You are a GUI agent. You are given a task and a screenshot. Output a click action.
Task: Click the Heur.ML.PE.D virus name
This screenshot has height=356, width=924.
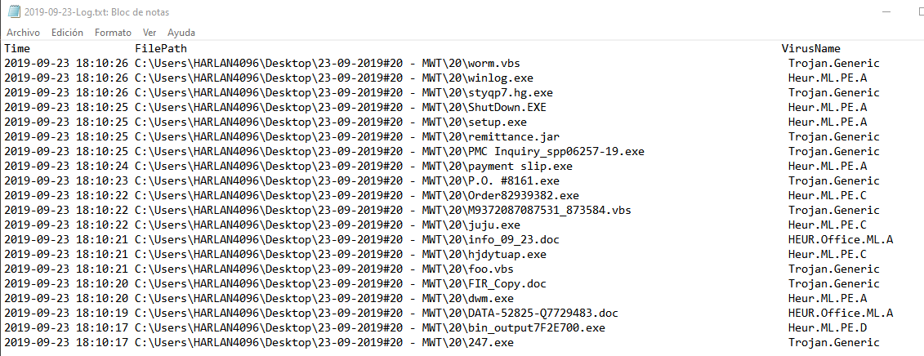[x=828, y=328]
